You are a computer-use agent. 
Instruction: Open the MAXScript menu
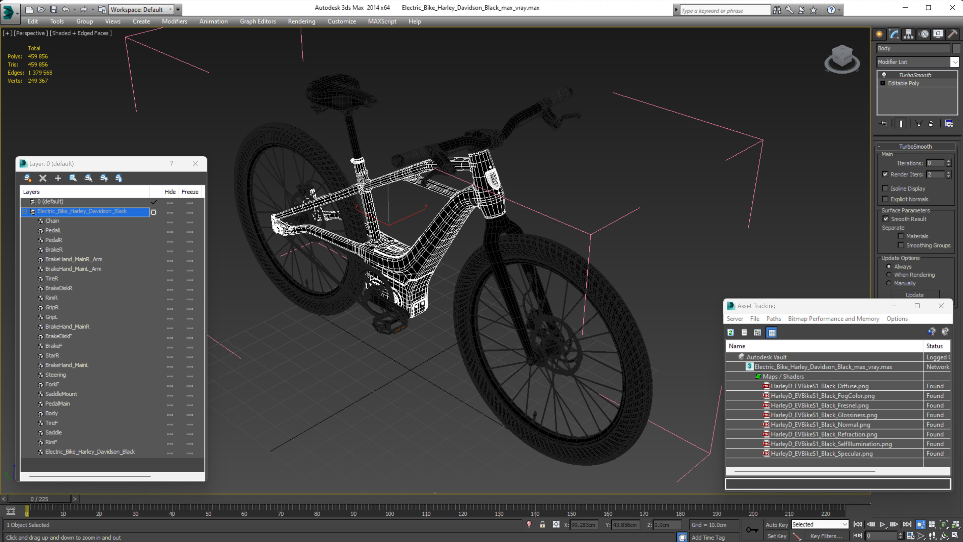(x=382, y=21)
